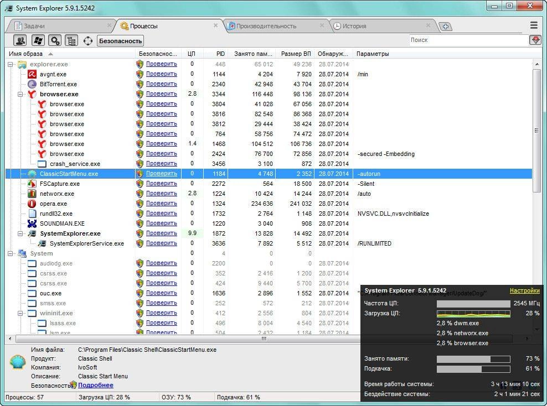Select the FSCapture.exe process row
This screenshot has width=547, height=406.
point(269,184)
